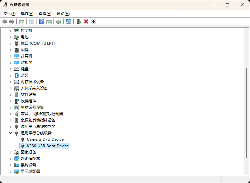Select K230 USB Boot Device entry
The width and height of the screenshot is (250, 183).
pyautogui.click(x=48, y=146)
